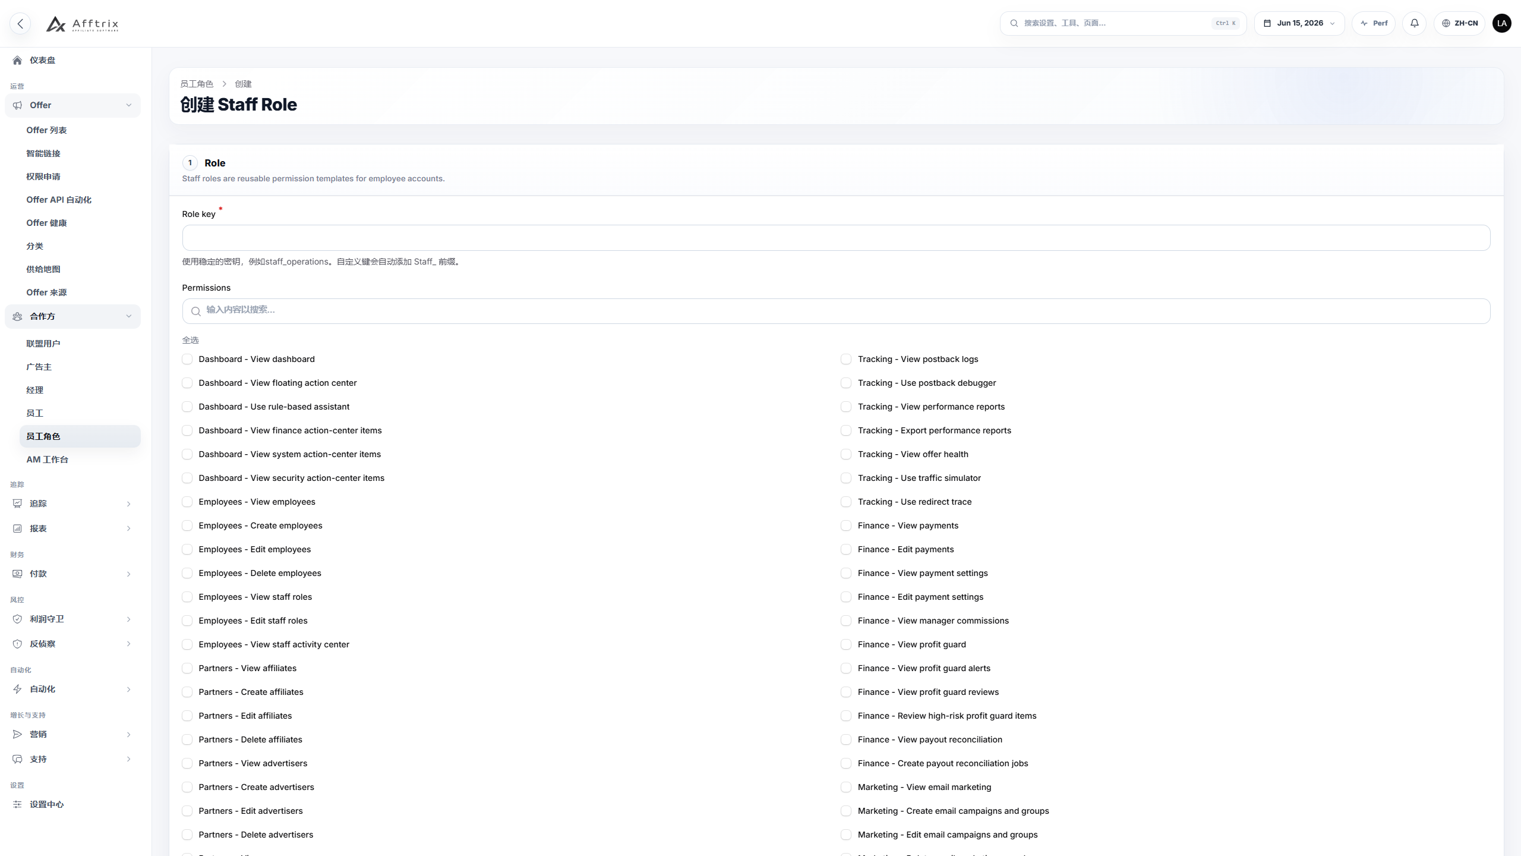1521x856 pixels.
Task: Click the 支持 chat icon
Action: [x=17, y=759]
